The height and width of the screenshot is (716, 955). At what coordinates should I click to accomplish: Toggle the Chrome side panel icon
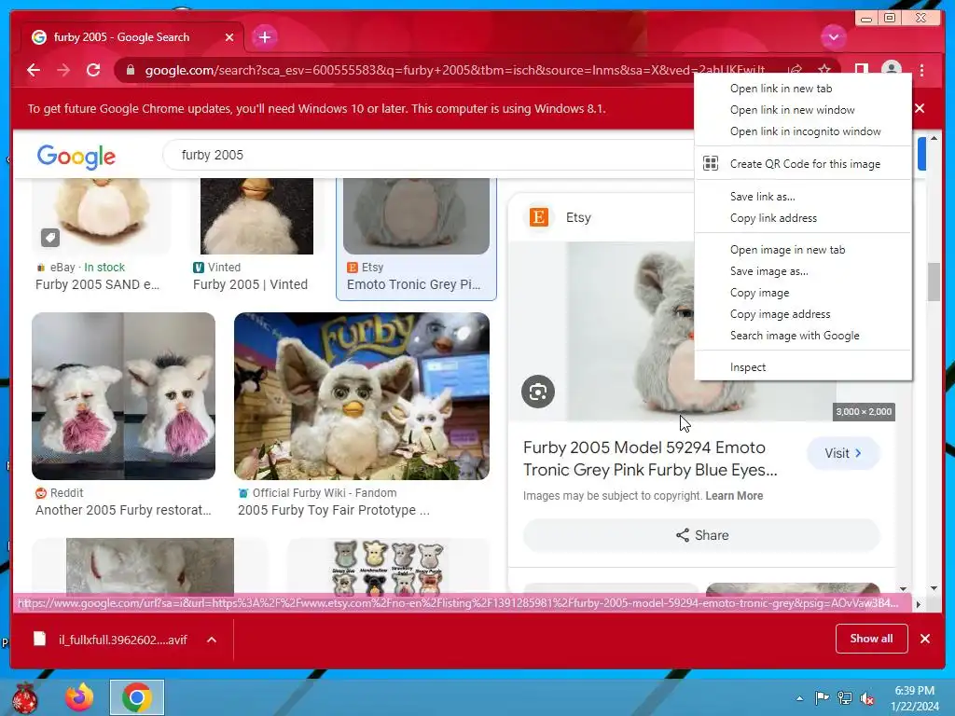[861, 69]
